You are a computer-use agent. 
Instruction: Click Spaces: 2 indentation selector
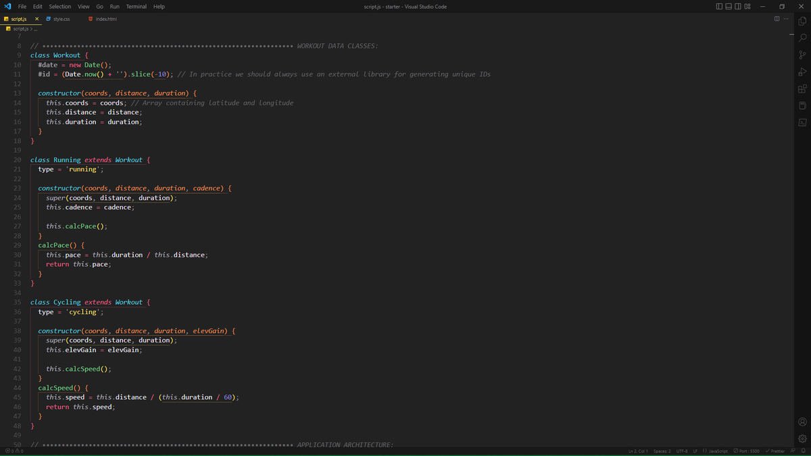[x=662, y=451]
